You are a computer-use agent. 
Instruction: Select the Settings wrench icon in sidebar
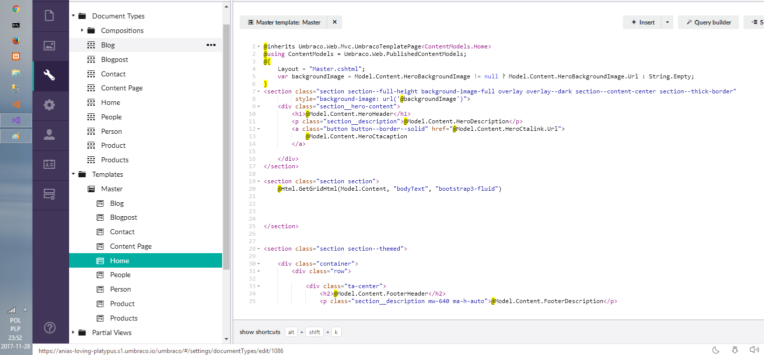coord(50,75)
